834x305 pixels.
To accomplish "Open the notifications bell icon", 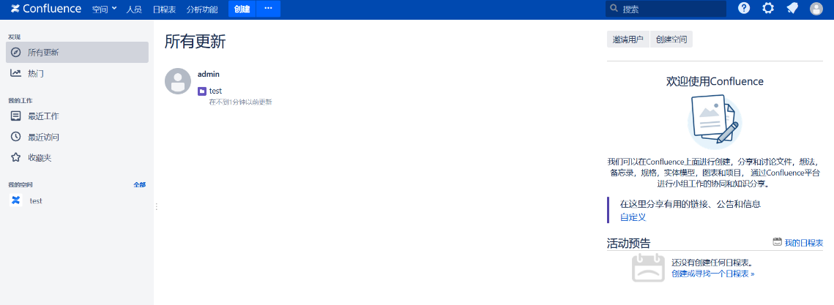I will [x=792, y=9].
